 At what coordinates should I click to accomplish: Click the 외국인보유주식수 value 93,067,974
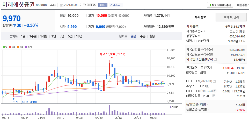coord(238,55)
